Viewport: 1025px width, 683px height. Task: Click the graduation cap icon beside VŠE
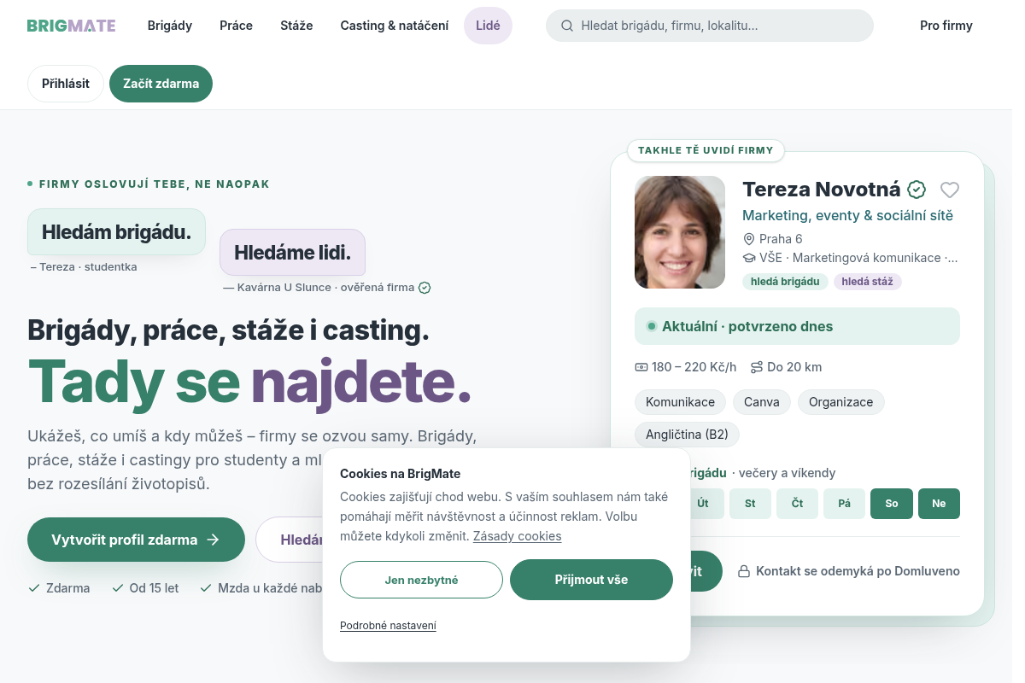click(749, 258)
